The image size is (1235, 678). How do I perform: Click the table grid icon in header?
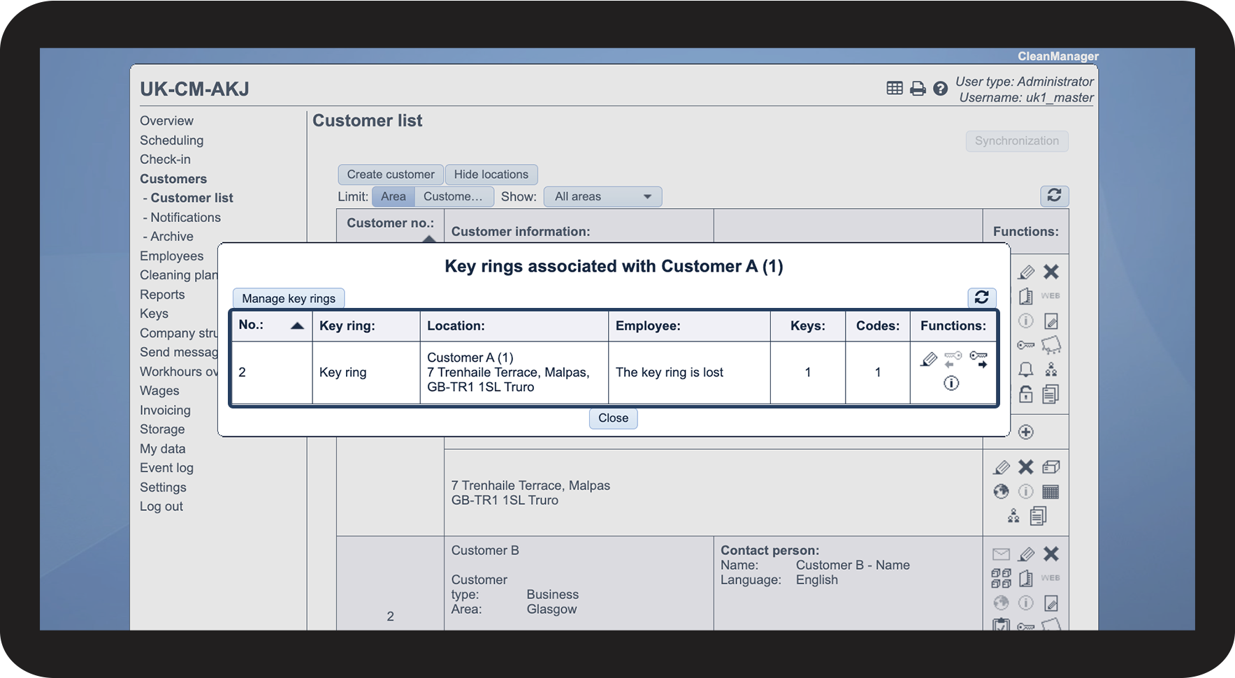(895, 88)
